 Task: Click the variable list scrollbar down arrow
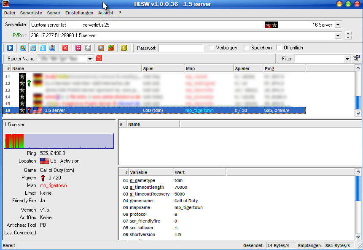358,237
